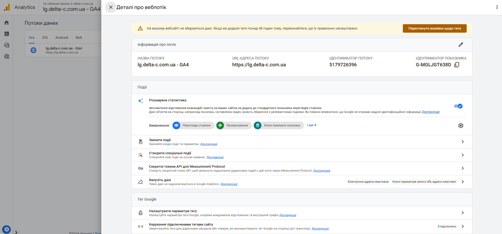The image size is (502, 234).
Task: Click the 'і ще 4' measurements link
Action: point(311,125)
